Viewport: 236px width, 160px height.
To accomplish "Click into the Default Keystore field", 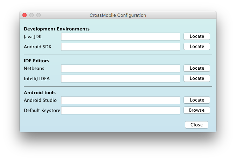I will [121, 111].
